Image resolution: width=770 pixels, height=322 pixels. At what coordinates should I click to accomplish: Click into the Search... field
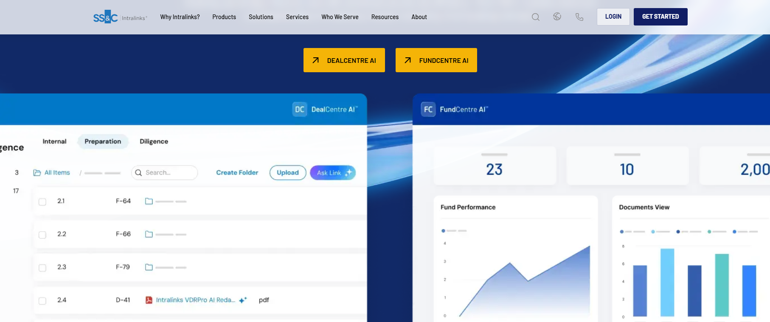coord(165,172)
